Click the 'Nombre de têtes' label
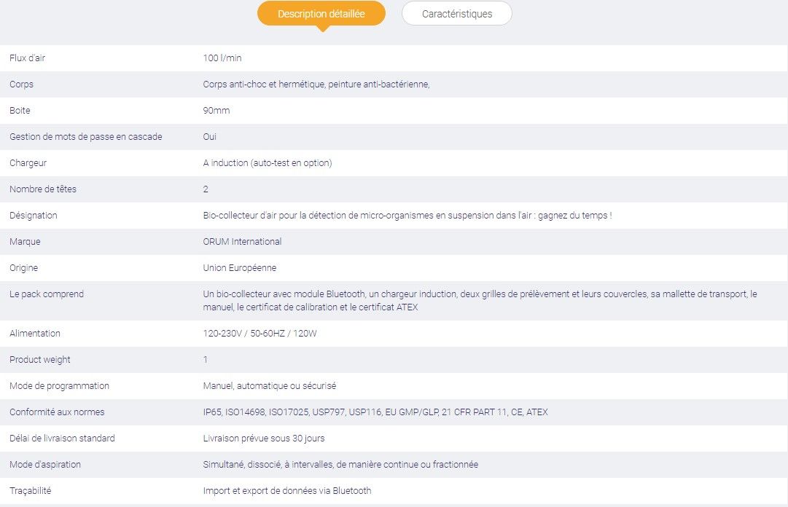The image size is (788, 507). click(42, 189)
